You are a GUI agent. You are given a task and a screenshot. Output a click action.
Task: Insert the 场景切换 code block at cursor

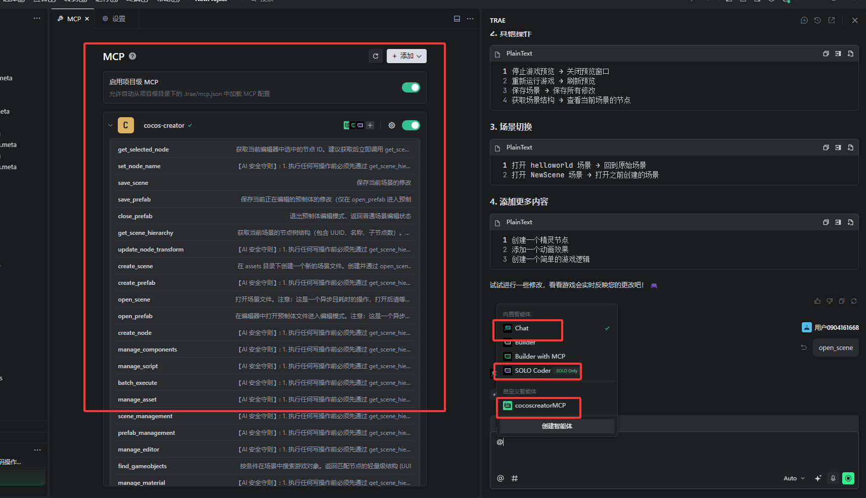tap(838, 147)
